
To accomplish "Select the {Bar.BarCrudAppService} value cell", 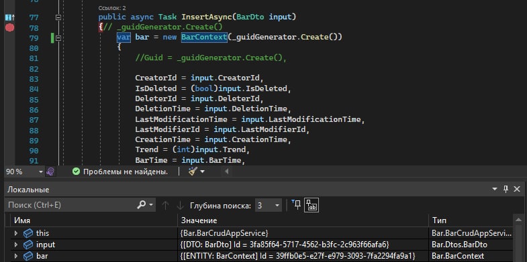I will 303,233.
